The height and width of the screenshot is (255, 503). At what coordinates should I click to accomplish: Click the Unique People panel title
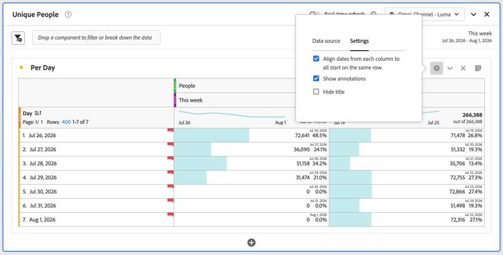[x=36, y=15]
